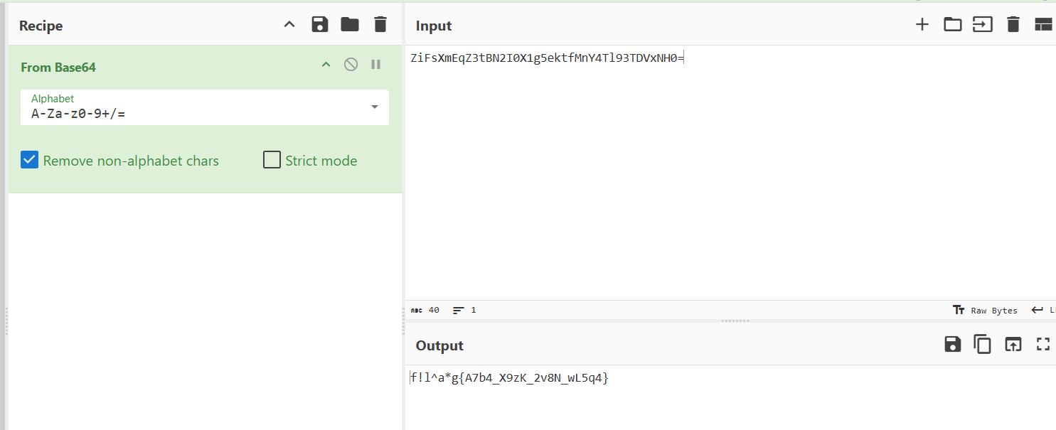Open file as input icon

click(983, 25)
